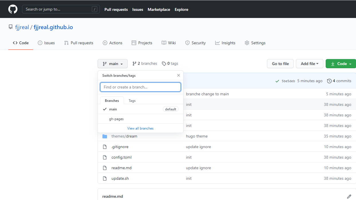Select the main branch with checkmark
Image resolution: width=356 pixels, height=200 pixels.
click(x=113, y=109)
